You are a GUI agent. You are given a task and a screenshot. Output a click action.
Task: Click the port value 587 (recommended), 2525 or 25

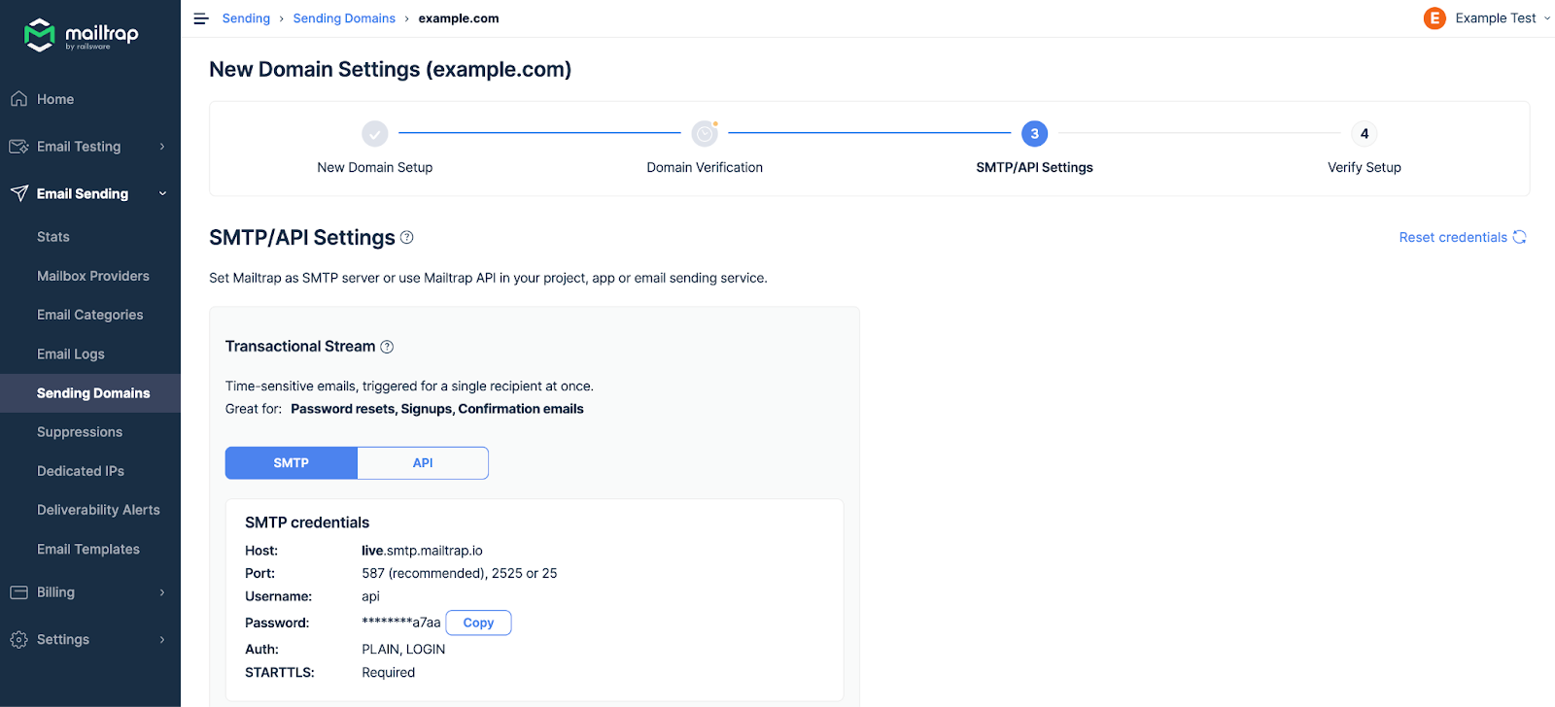[x=460, y=573]
